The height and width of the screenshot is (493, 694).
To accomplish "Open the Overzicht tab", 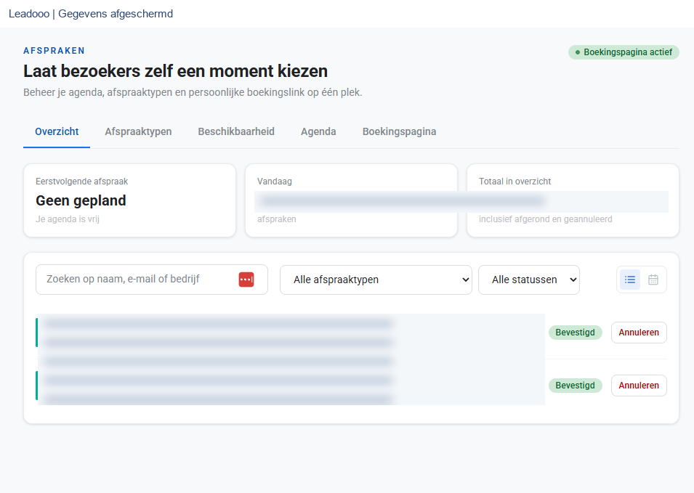I will coord(57,131).
